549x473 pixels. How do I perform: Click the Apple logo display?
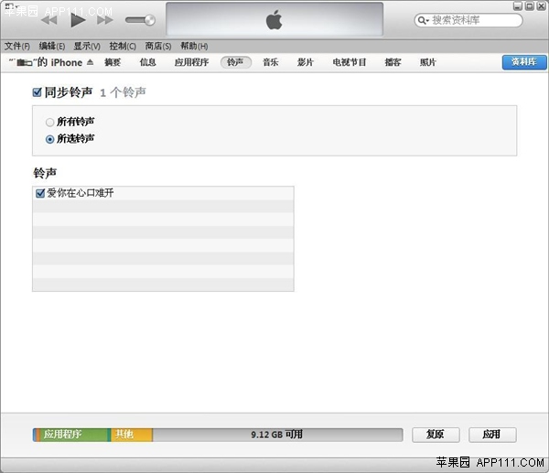[x=274, y=19]
